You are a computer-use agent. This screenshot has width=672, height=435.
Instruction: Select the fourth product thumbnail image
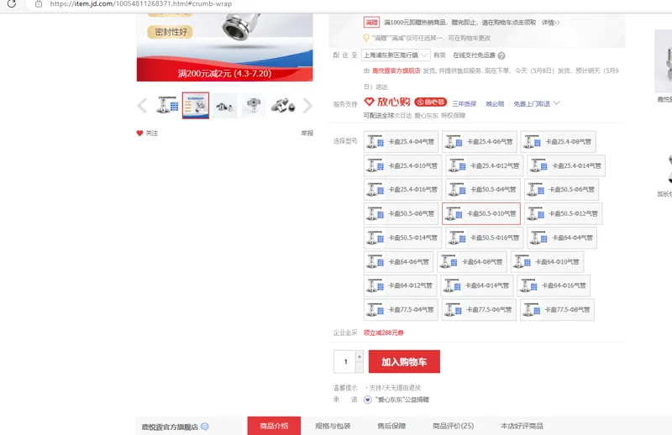254,106
